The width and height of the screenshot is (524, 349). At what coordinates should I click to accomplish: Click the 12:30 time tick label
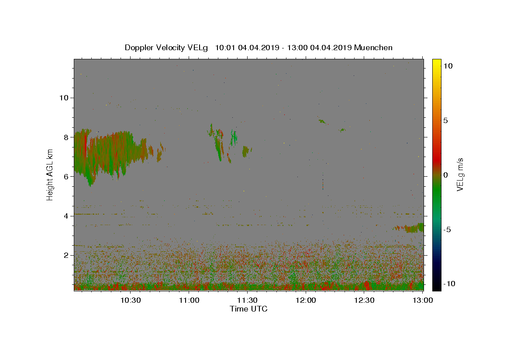(364, 300)
